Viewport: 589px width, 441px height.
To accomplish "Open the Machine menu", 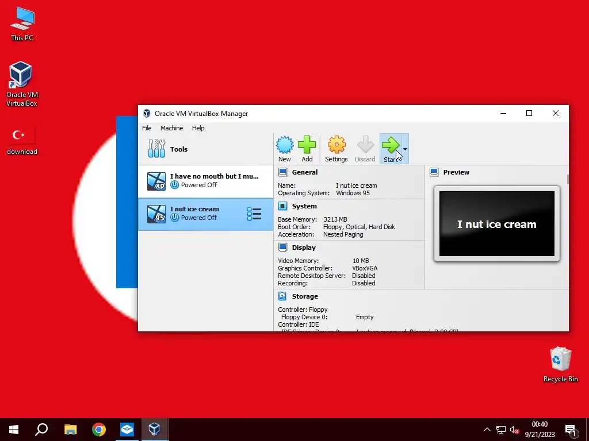I will click(171, 128).
